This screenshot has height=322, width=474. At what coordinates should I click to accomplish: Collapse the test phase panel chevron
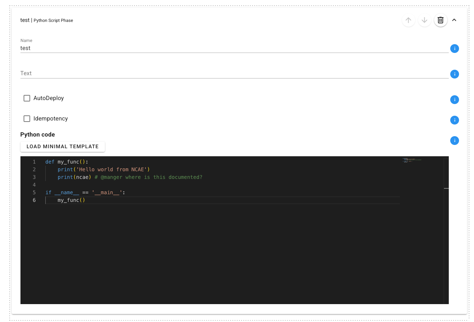click(454, 20)
